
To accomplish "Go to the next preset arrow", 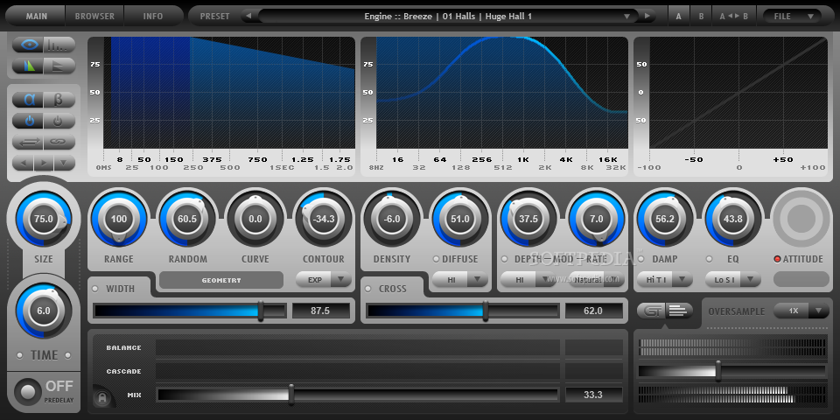I will tap(647, 16).
